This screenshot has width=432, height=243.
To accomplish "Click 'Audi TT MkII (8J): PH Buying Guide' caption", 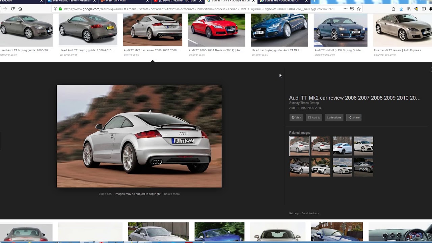I will [x=339, y=50].
